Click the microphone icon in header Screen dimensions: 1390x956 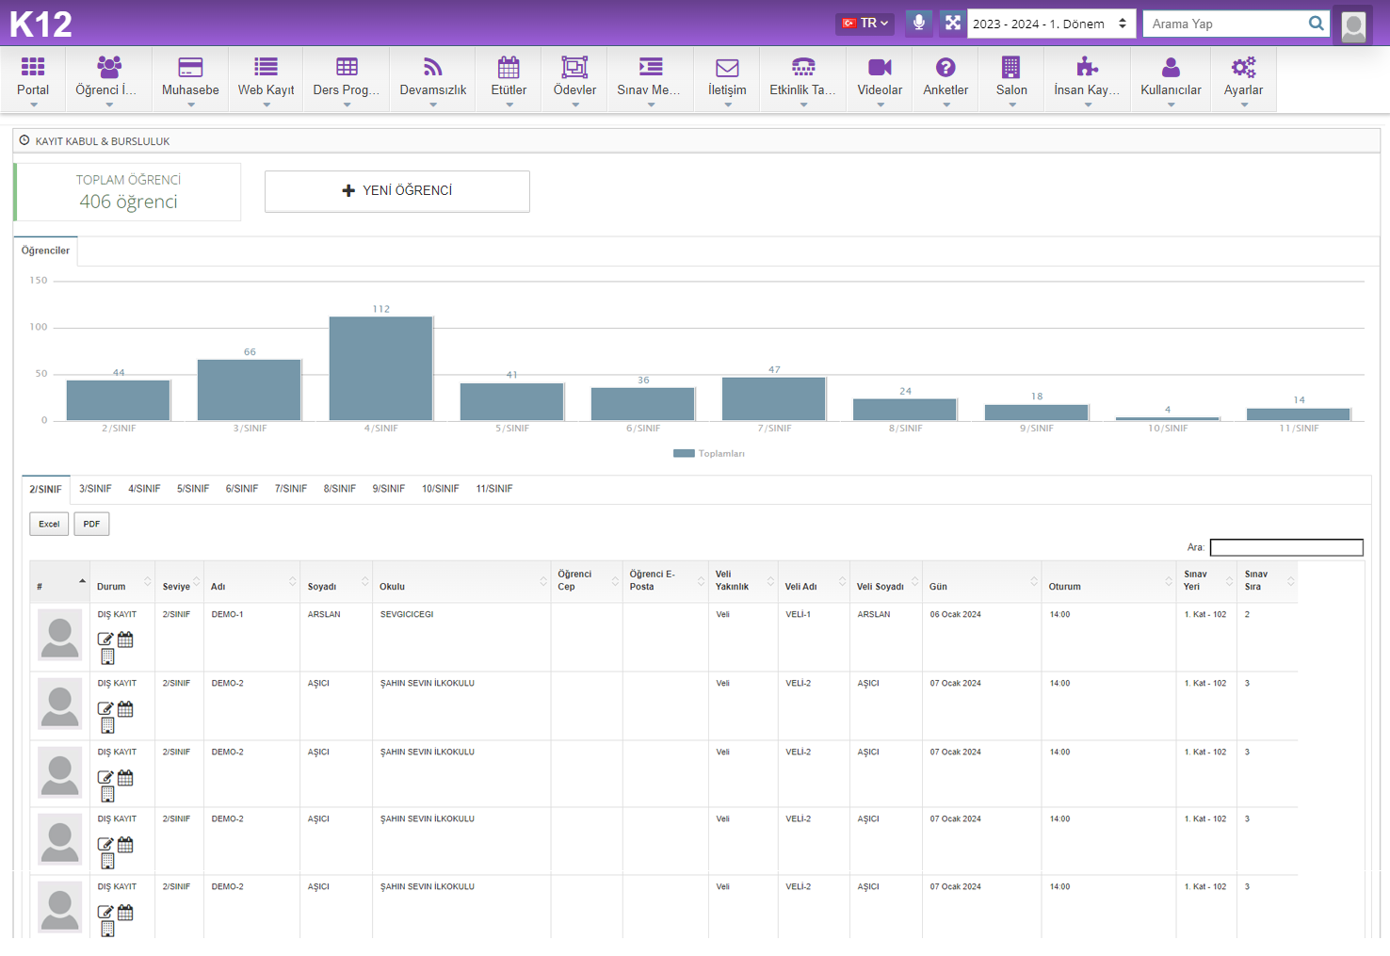tap(919, 23)
